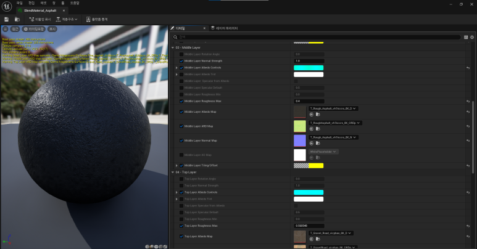
Task: Reset Middle Layer Roughness Max to default
Action: click(468, 101)
